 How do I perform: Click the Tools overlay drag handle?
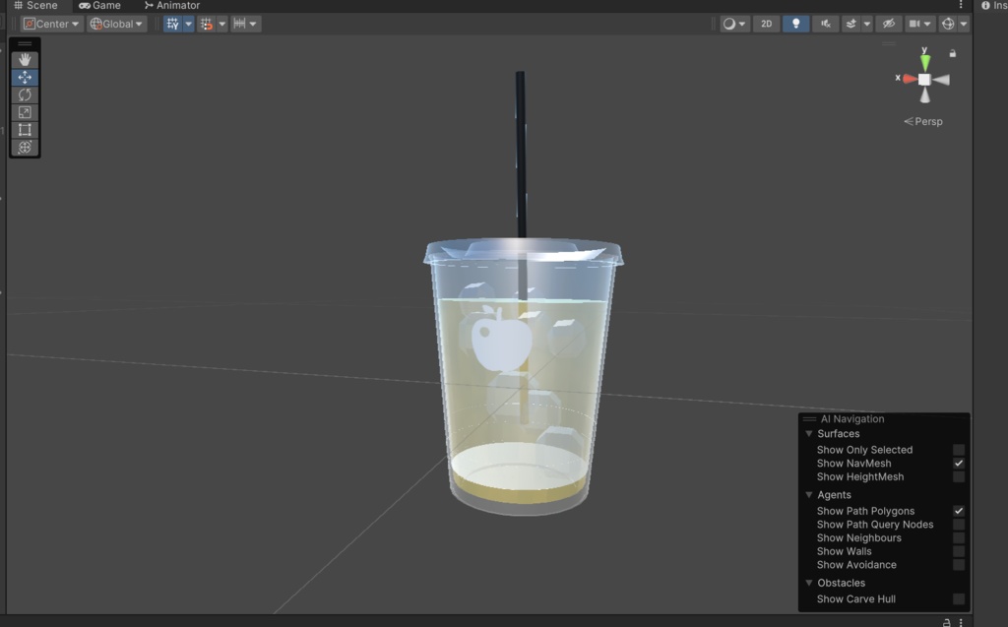point(25,43)
